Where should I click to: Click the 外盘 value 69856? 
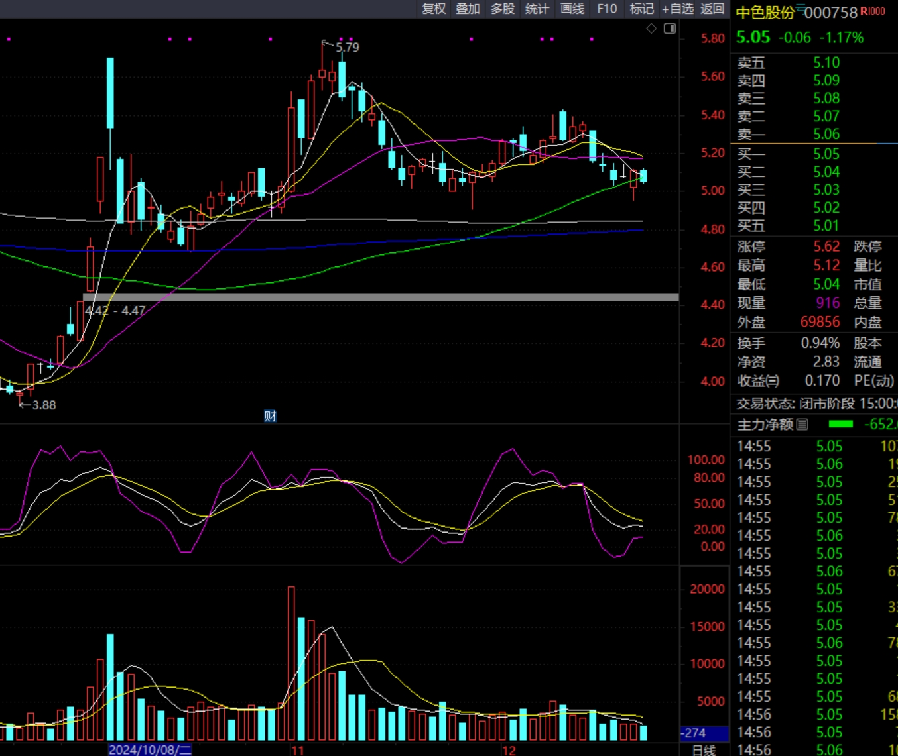coord(820,322)
